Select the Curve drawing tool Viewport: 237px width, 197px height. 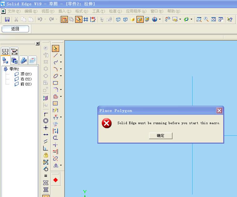click(x=55, y=62)
